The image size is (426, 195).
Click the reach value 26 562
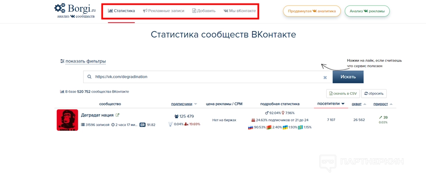tap(359, 120)
